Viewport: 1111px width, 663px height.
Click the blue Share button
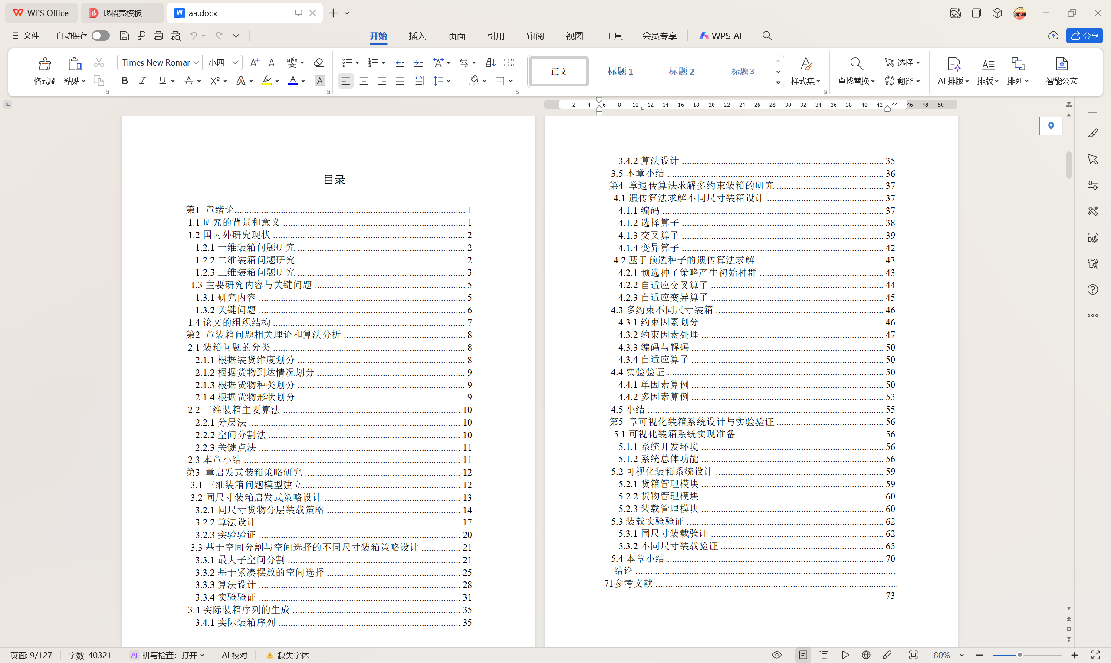coord(1084,36)
